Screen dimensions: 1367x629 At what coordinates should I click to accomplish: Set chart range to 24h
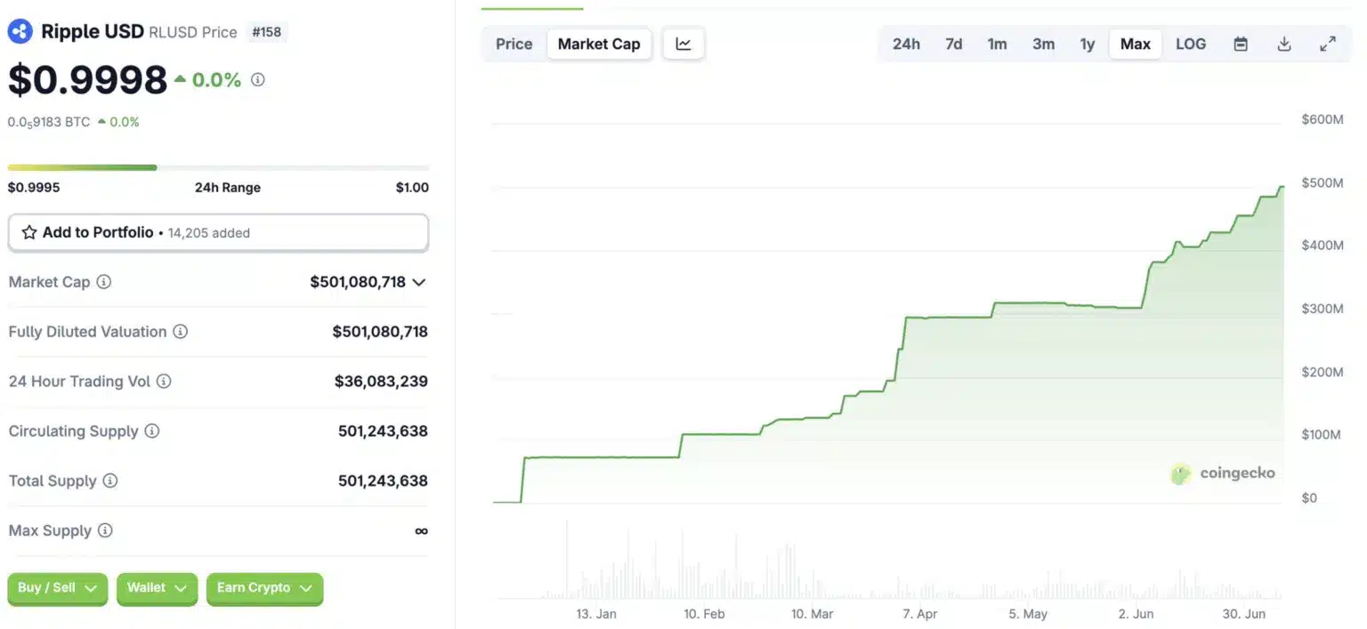tap(906, 44)
